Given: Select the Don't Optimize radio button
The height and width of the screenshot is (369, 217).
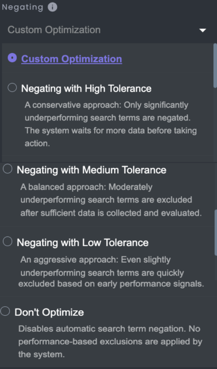Looking at the screenshot, I should pos(5,311).
